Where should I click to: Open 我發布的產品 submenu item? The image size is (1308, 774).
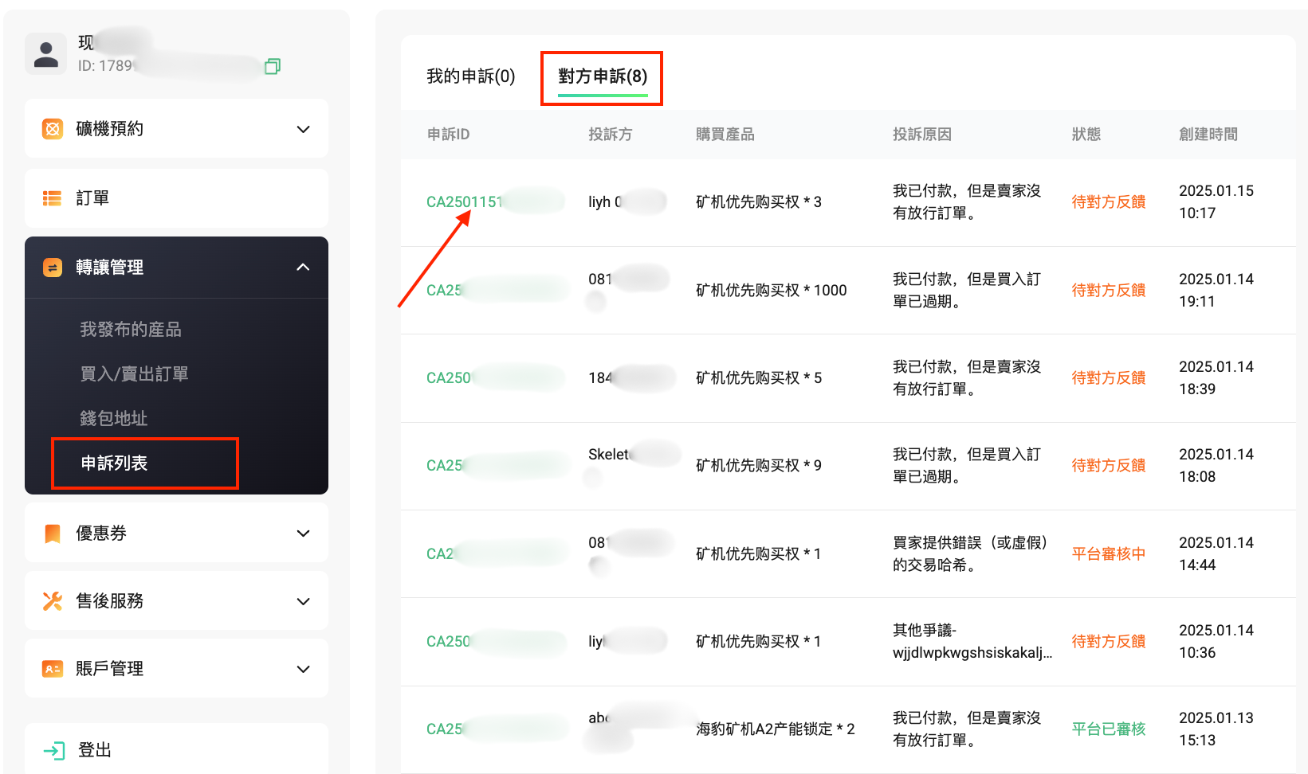click(x=131, y=330)
